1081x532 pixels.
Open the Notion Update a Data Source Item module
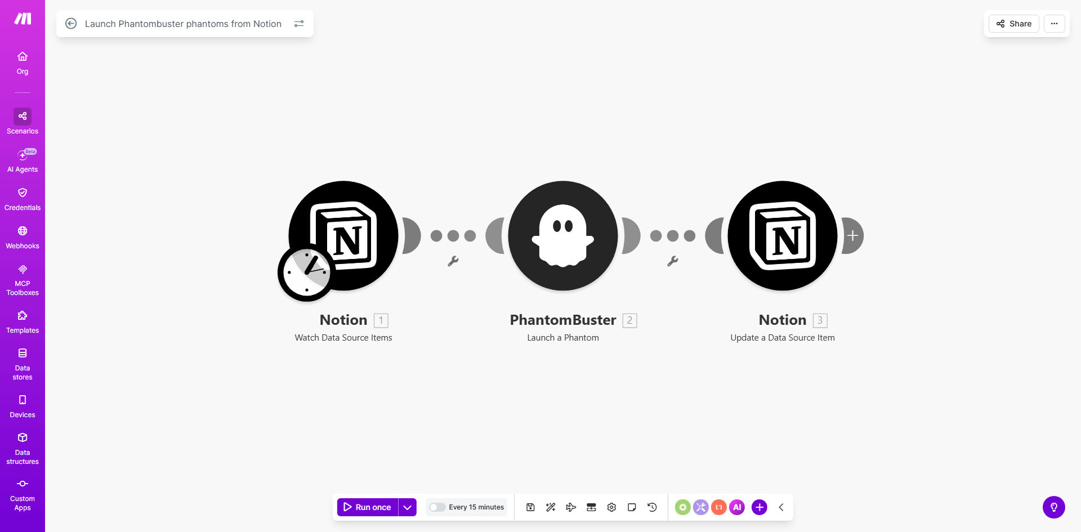pos(783,236)
